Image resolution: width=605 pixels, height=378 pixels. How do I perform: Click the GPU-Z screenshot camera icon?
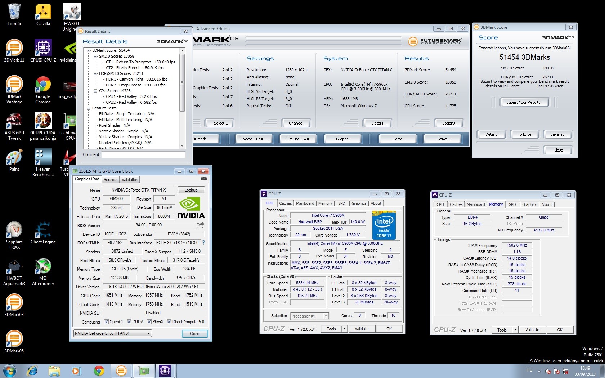204,179
